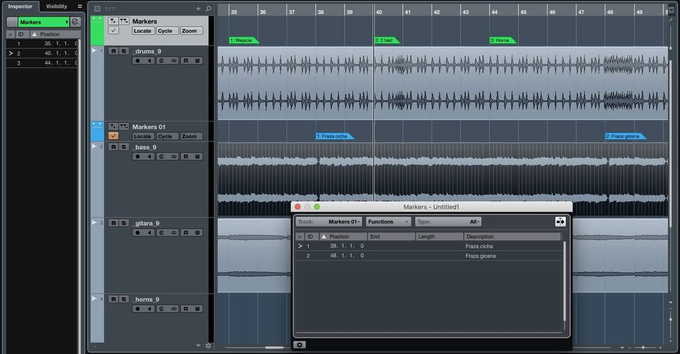
Task: Click Cycle button on Markers track
Action: 167,31
